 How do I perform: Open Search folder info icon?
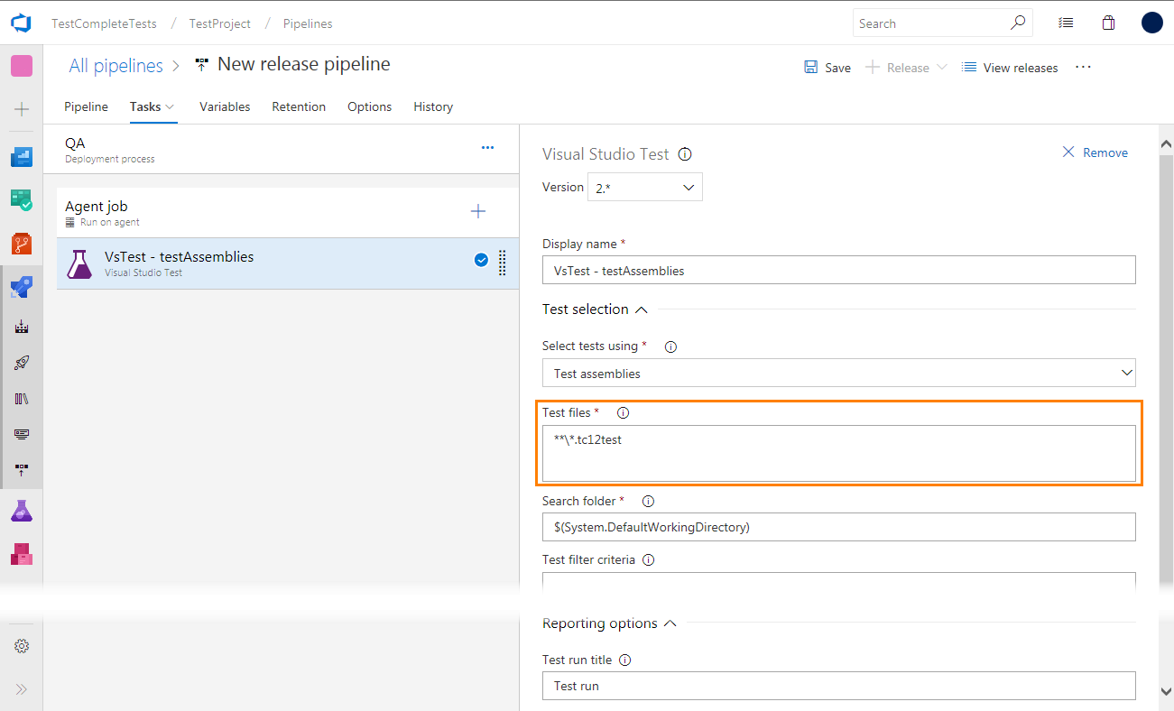[648, 502]
